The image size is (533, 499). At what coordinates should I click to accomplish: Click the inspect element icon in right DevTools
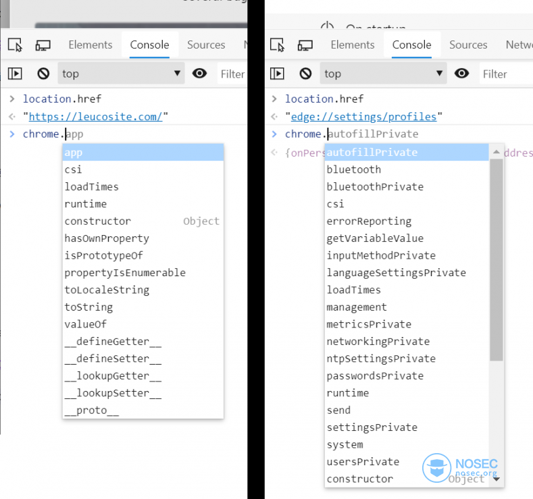277,45
